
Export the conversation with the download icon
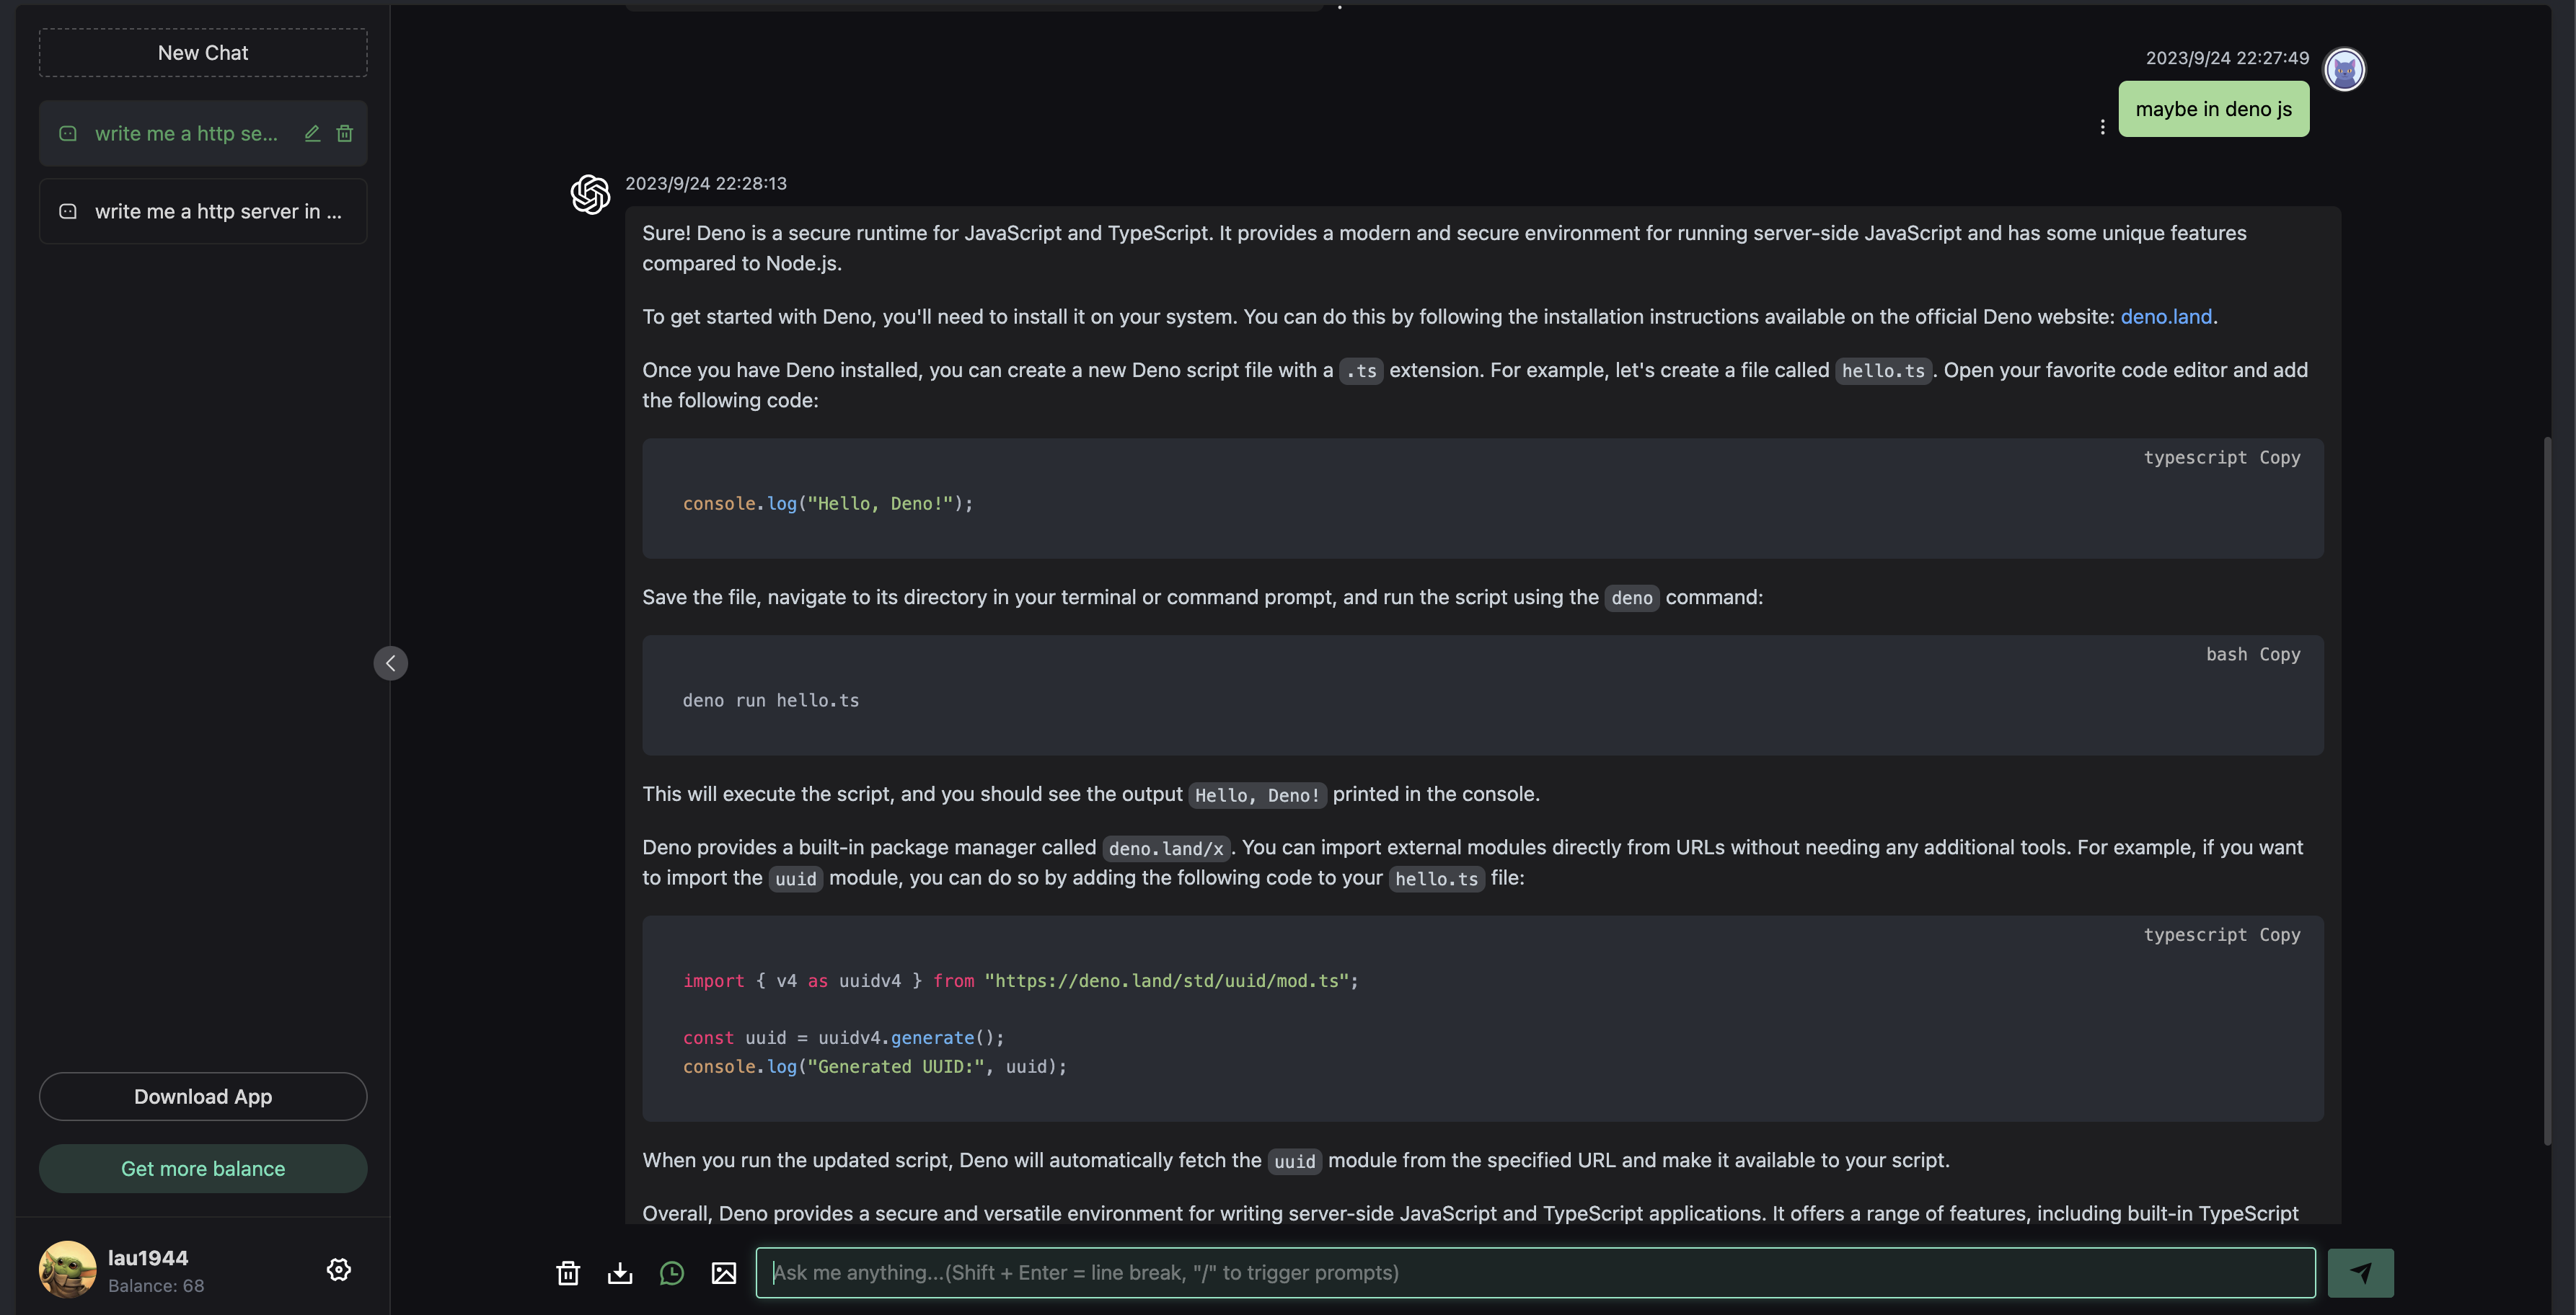click(x=620, y=1273)
